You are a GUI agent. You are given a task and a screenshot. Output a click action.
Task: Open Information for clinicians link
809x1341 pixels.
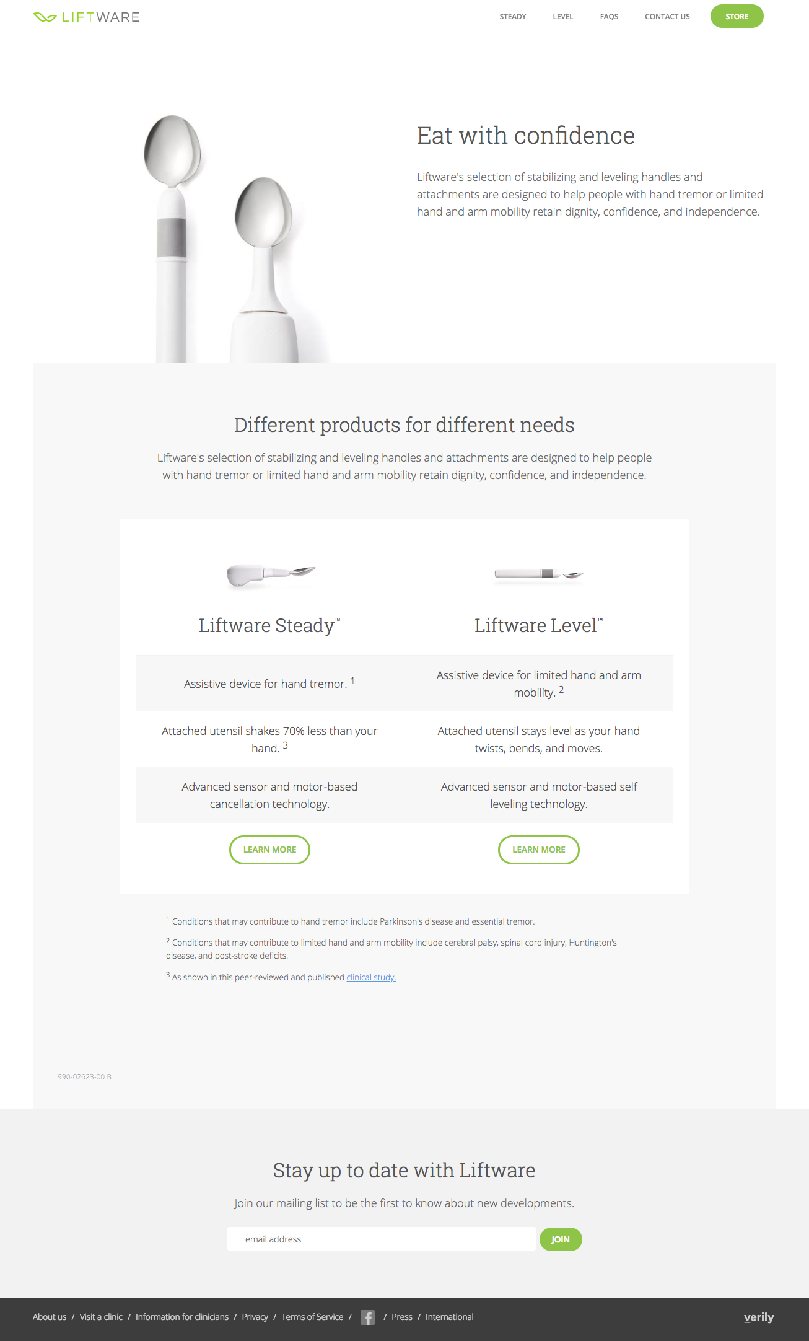click(182, 1317)
